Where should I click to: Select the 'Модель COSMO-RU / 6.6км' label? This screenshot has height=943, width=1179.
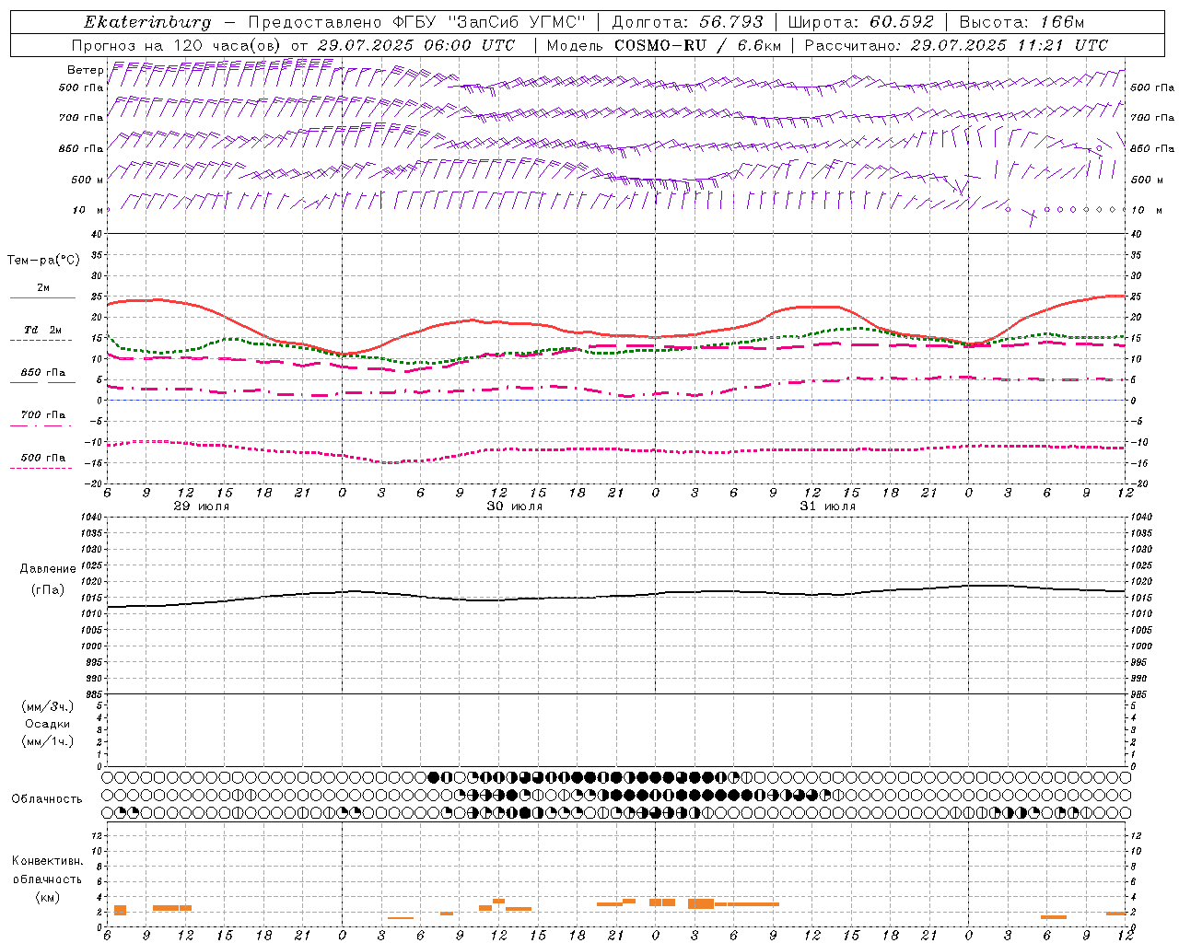(664, 45)
